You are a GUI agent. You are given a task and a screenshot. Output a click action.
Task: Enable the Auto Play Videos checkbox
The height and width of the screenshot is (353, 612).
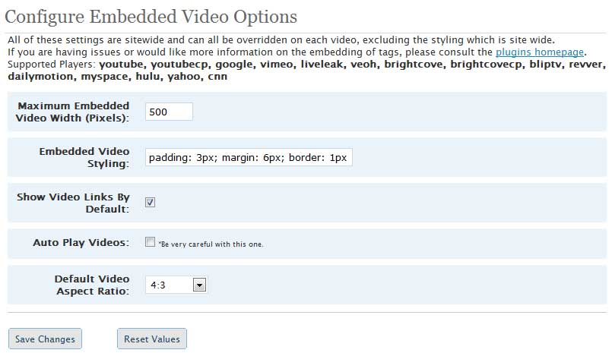click(150, 242)
